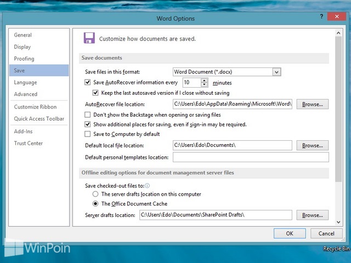351x263 pixels.
Task: Click the Default personal templates location field
Action: tap(251, 157)
